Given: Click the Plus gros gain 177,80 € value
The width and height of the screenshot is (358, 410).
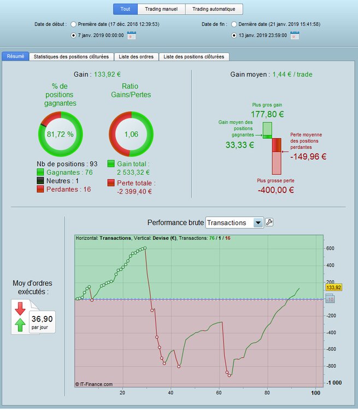Looking at the screenshot, I should (267, 114).
